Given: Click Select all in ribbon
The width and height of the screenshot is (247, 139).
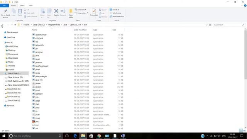Looking at the screenshot, I should tap(115, 10).
